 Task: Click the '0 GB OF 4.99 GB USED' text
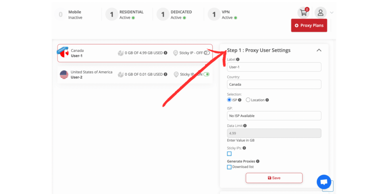[144, 53]
